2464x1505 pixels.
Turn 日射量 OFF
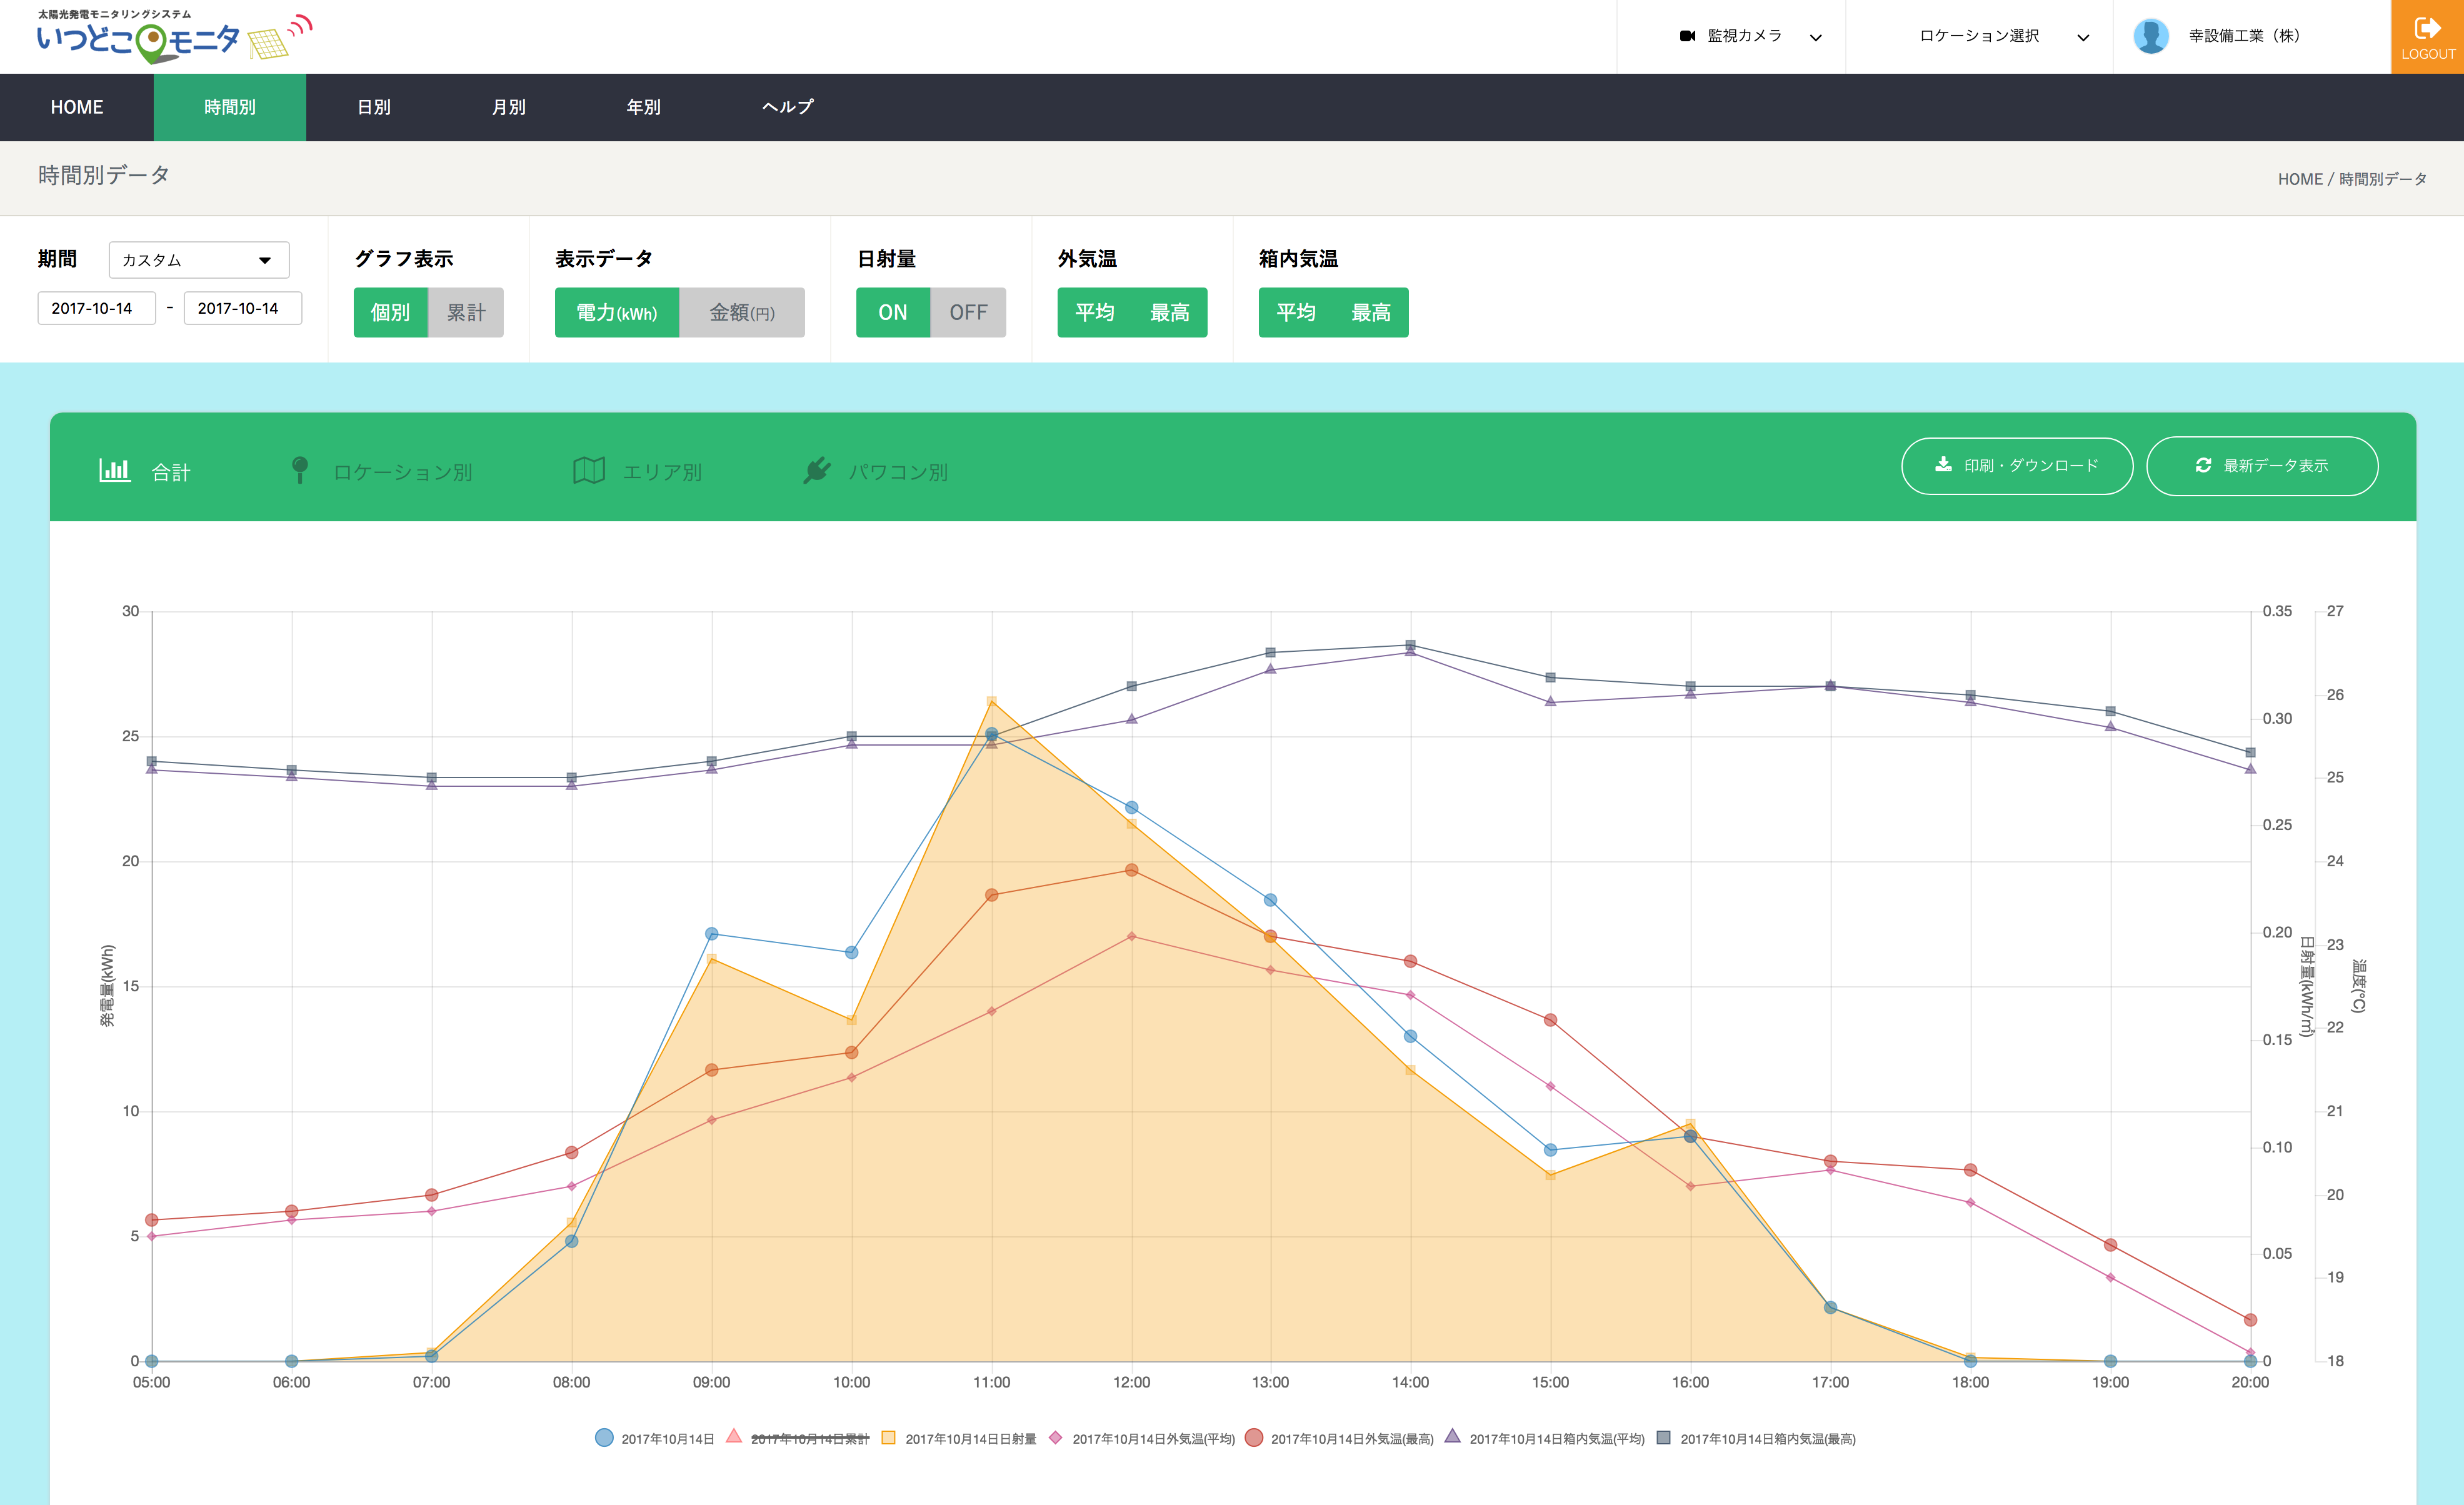click(968, 312)
